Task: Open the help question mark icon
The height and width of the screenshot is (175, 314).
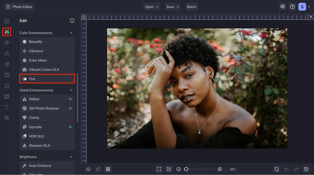Action: tap(292, 7)
